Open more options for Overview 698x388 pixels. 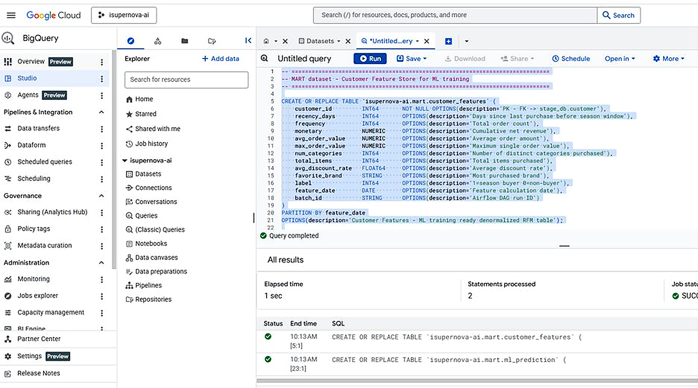pyautogui.click(x=102, y=62)
